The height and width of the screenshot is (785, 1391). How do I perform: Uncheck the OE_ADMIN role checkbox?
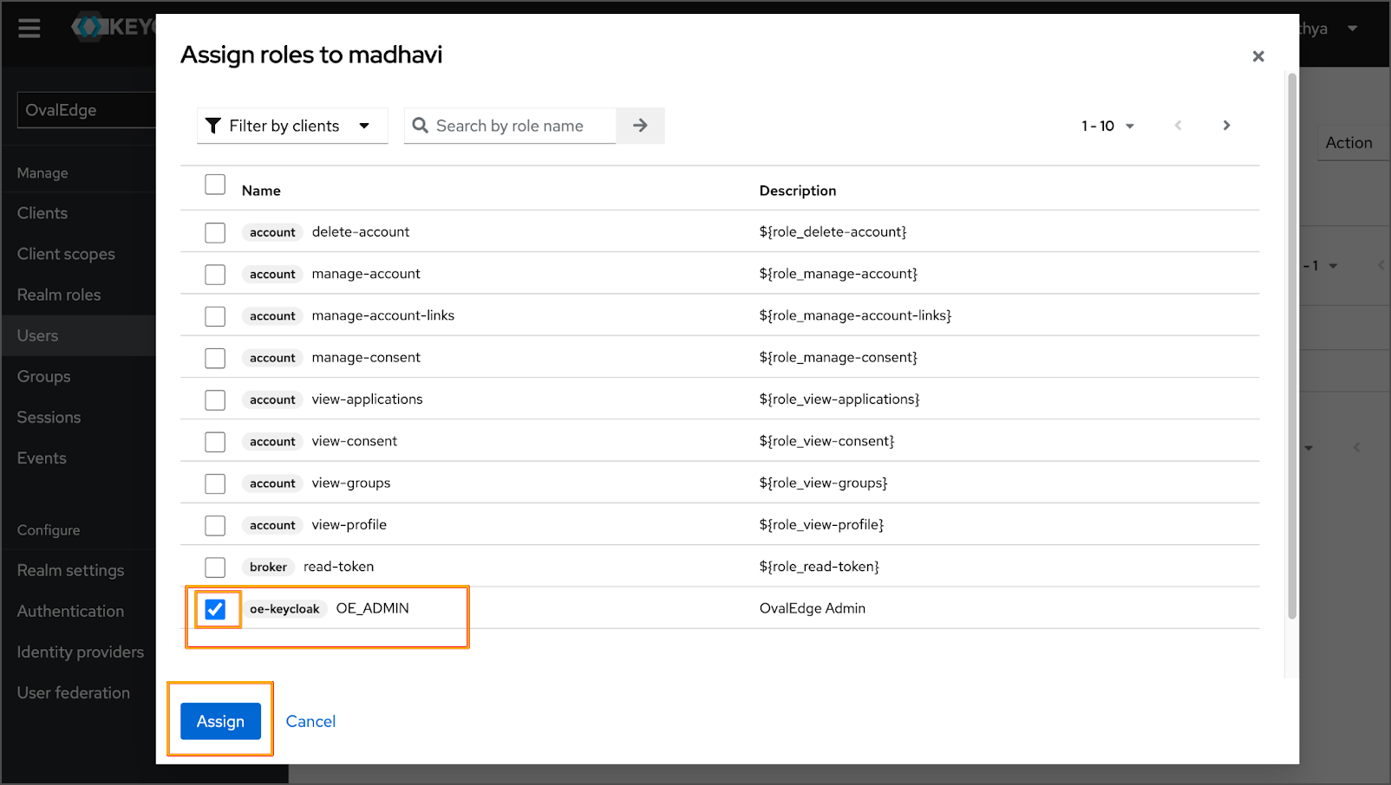pyautogui.click(x=215, y=609)
